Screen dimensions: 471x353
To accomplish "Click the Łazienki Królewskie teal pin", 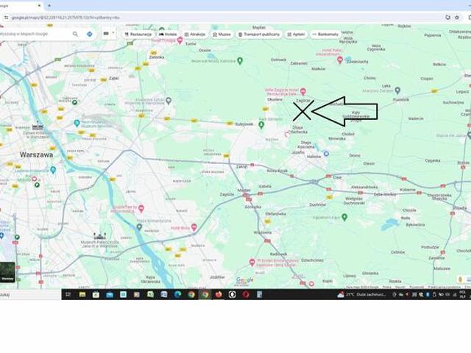I will tap(53, 170).
